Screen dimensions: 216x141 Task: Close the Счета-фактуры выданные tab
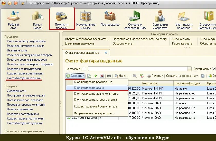[106, 52]
